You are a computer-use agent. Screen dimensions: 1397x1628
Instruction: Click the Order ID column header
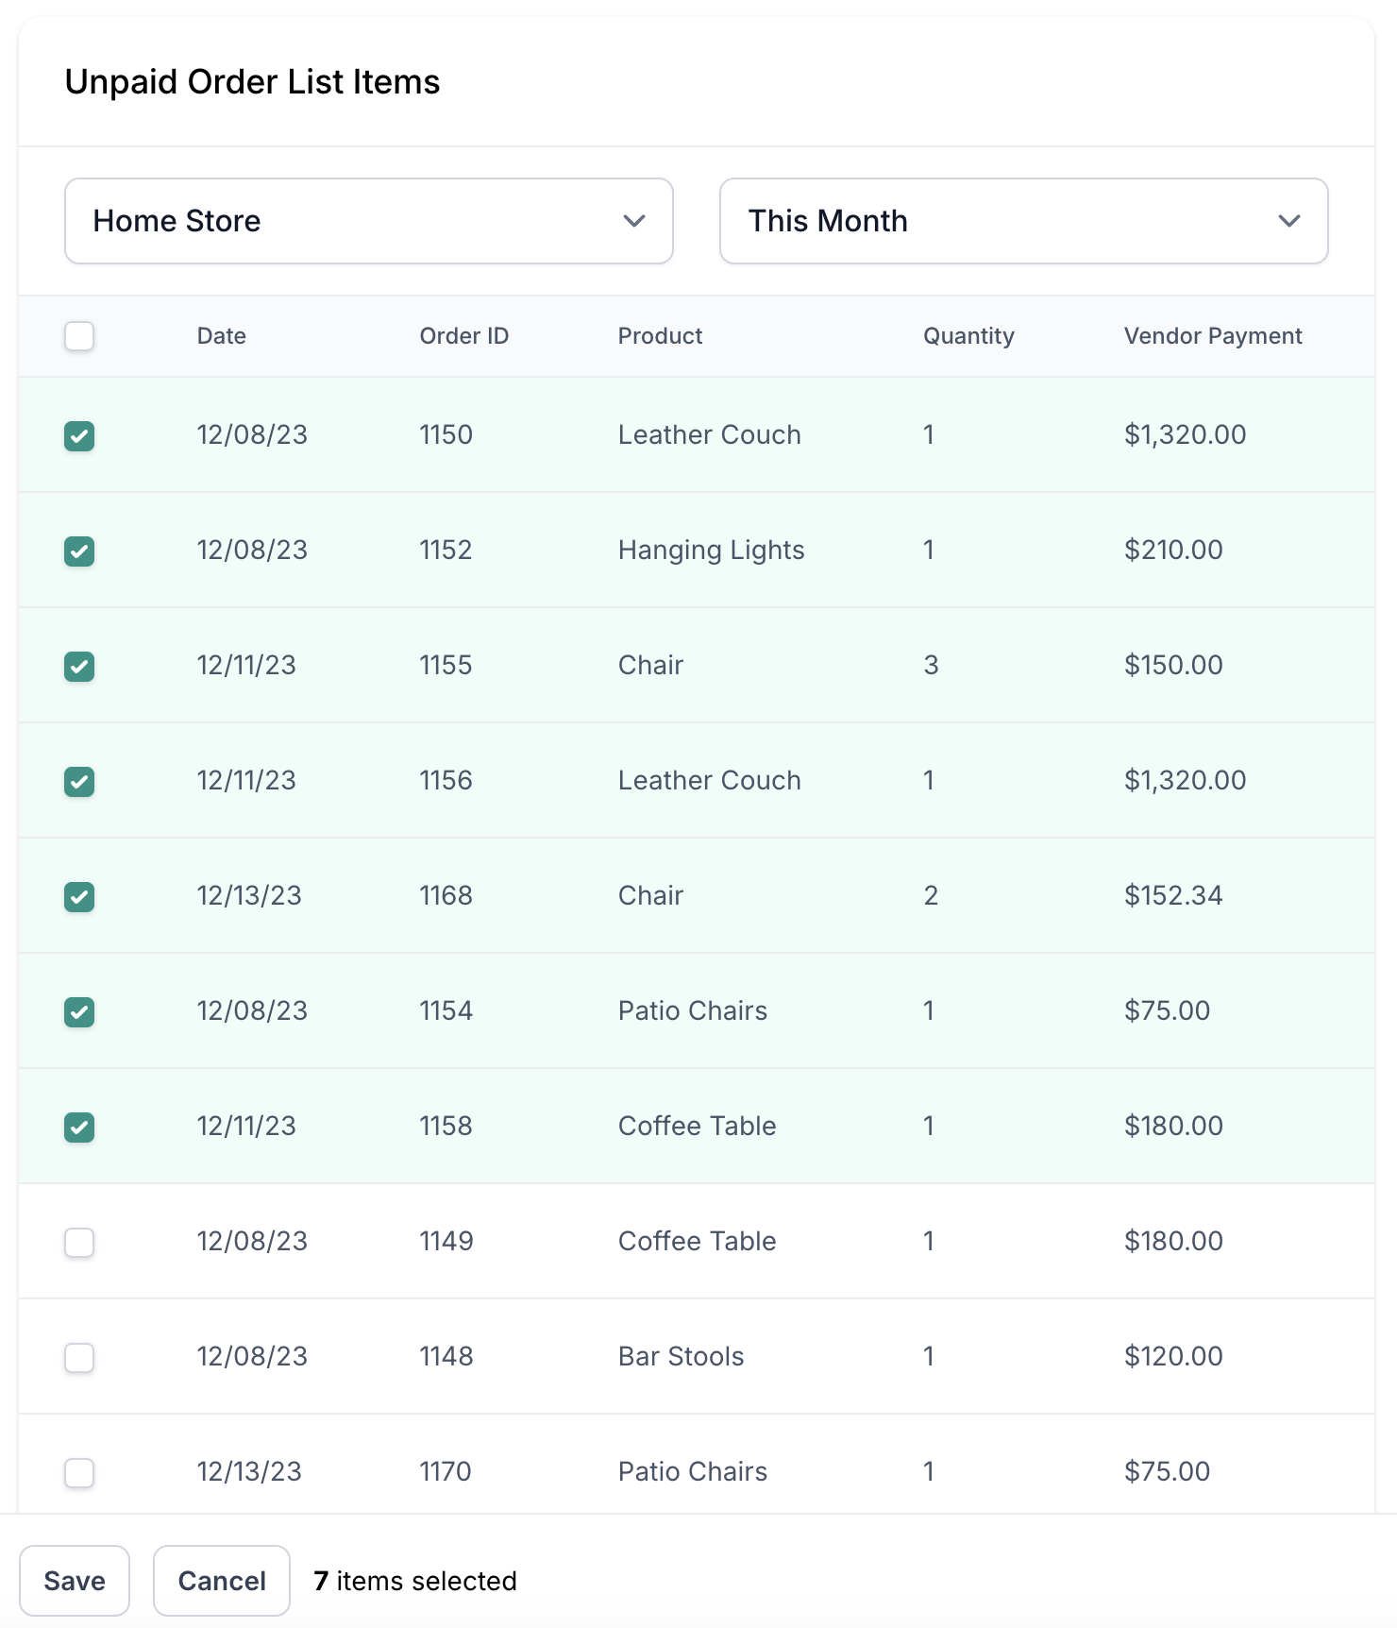(x=464, y=336)
